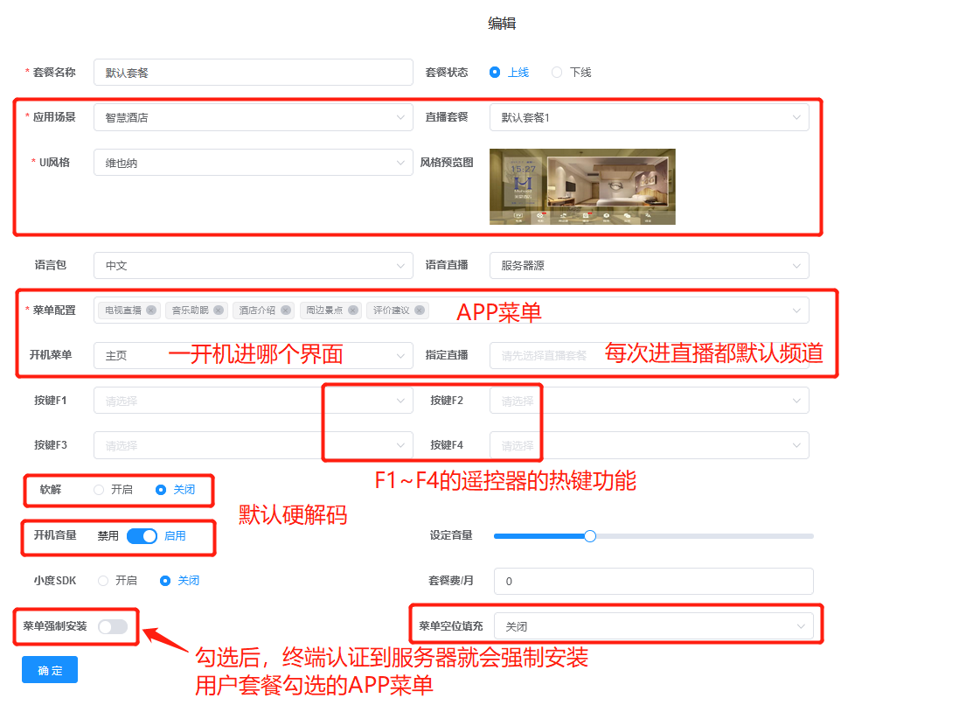Remove the 周边景点 menu tag

pyautogui.click(x=353, y=311)
